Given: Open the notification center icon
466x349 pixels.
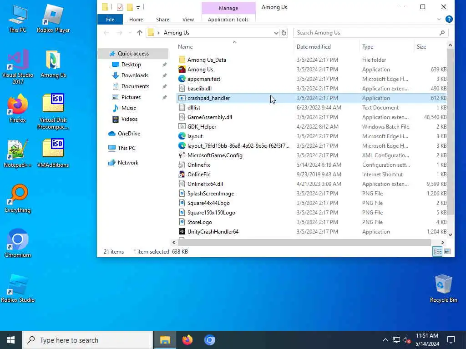Looking at the screenshot, I should (x=451, y=340).
